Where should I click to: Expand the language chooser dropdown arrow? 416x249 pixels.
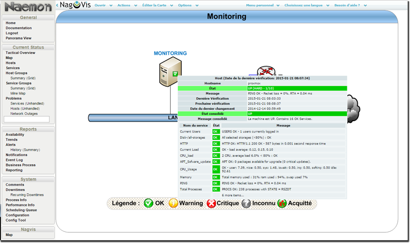(x=328, y=5)
